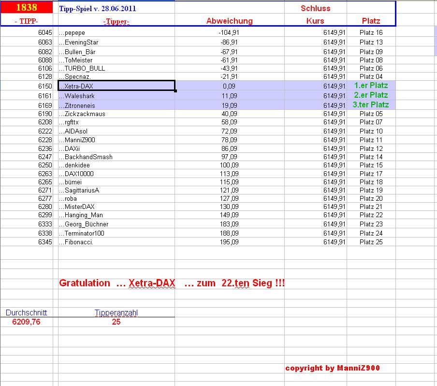
Task: Select the red 1838 cell
Action: point(27,7)
